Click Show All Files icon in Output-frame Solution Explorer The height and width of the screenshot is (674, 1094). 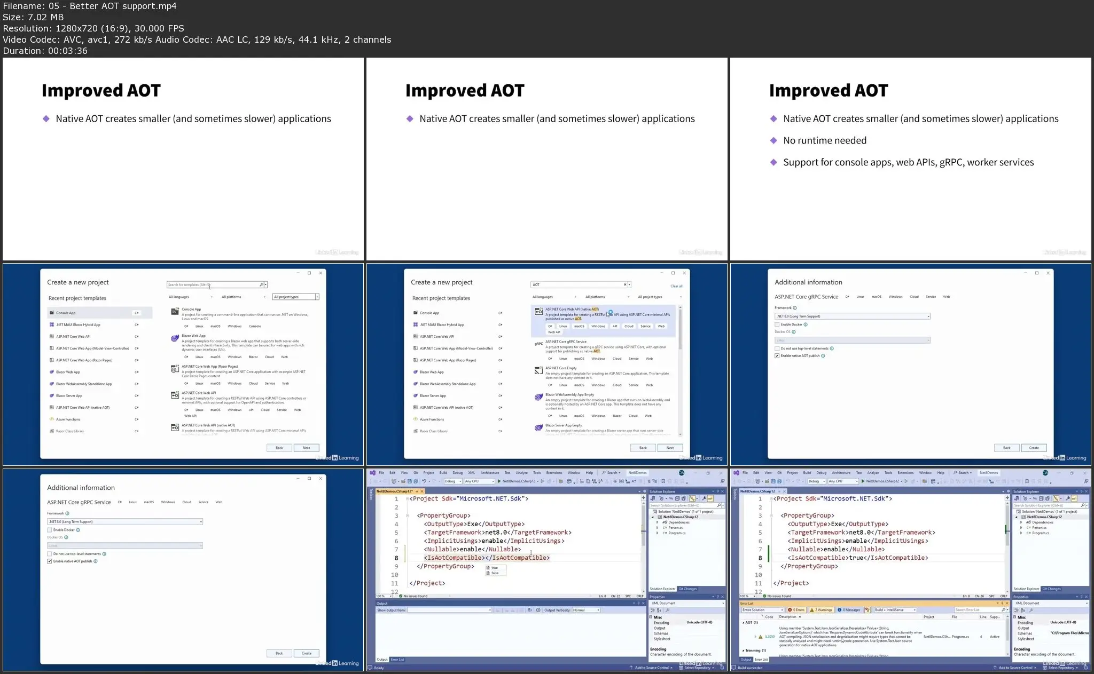point(684,498)
